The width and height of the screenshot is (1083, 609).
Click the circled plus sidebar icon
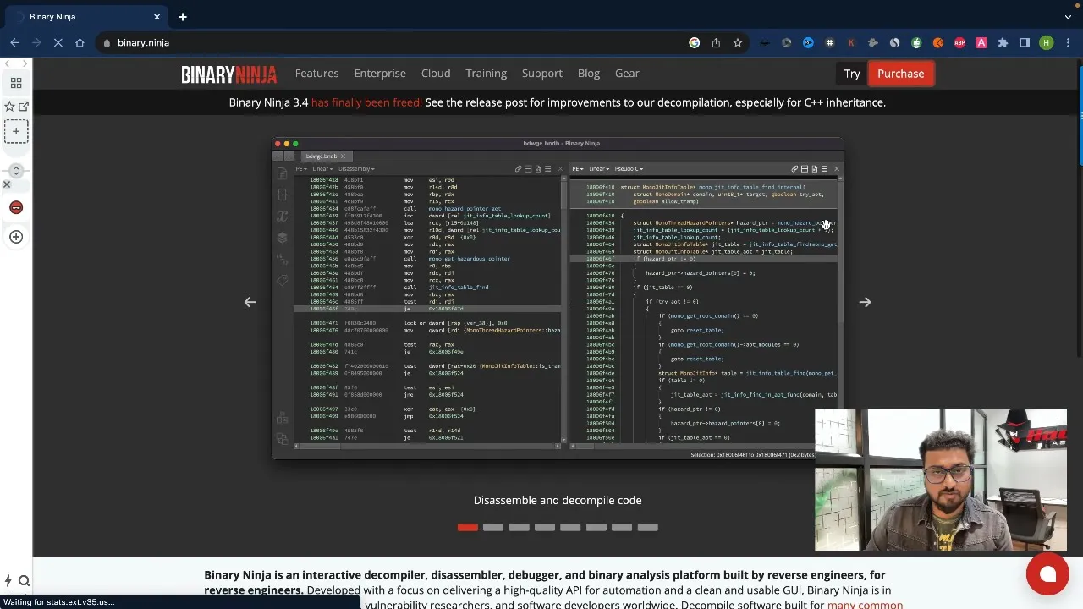click(x=16, y=237)
